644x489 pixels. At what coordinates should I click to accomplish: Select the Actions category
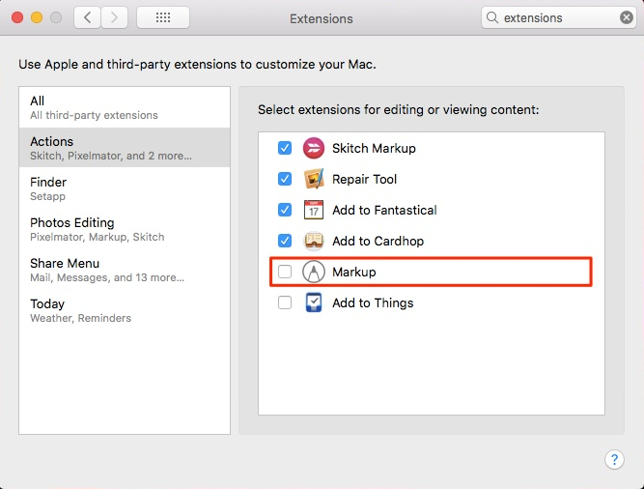[x=125, y=148]
